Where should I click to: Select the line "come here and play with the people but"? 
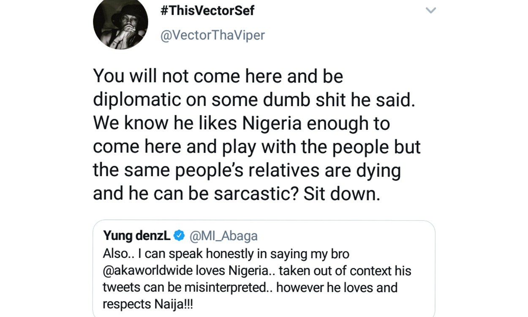256,147
